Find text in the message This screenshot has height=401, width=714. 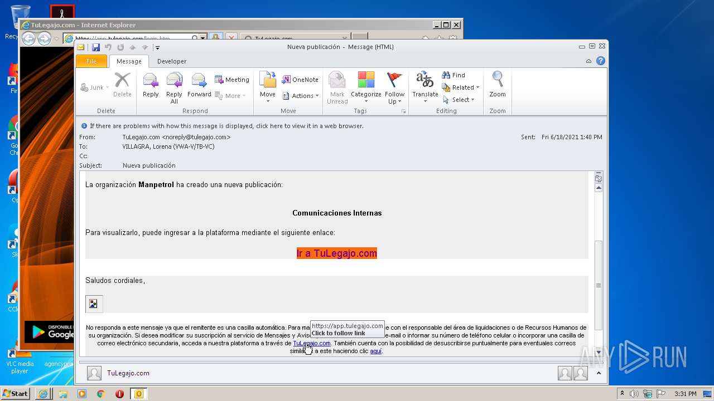(x=454, y=75)
